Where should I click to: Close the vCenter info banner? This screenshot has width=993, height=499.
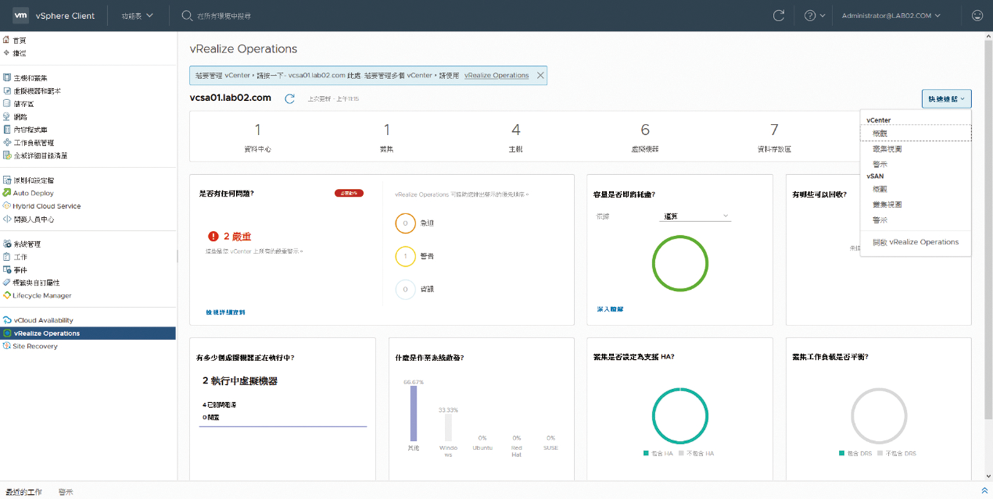(540, 76)
